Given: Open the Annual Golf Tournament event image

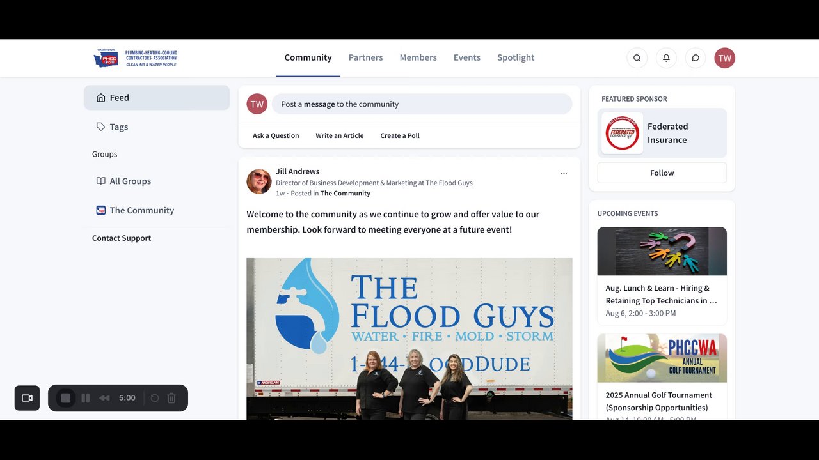Looking at the screenshot, I should coord(662,358).
